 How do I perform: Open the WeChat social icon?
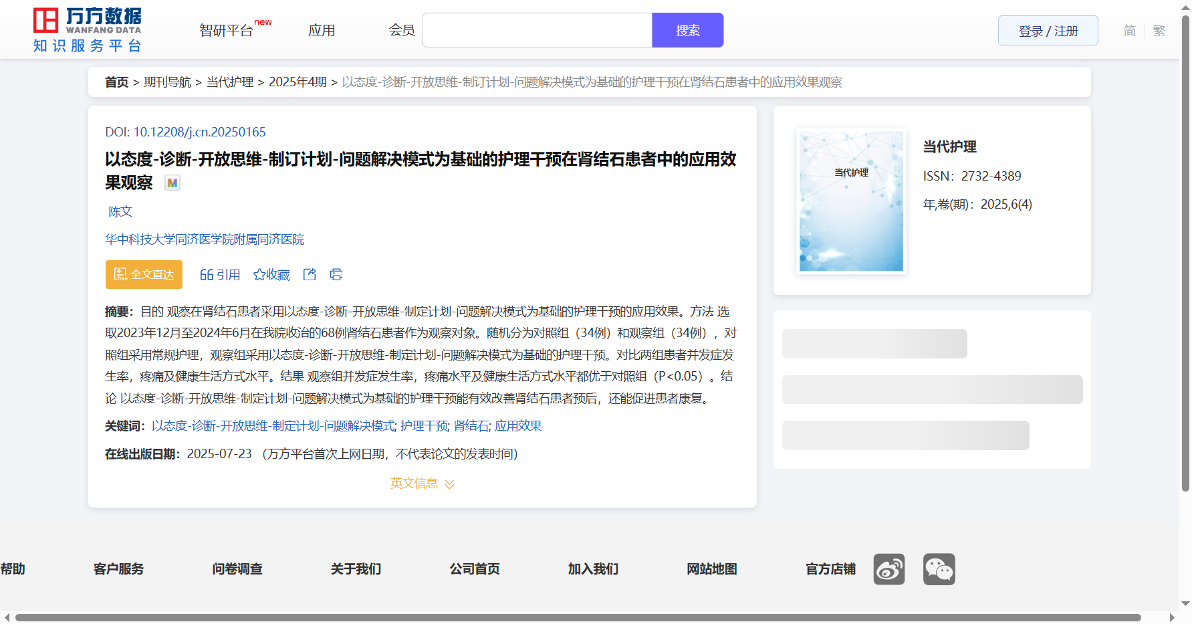(x=939, y=569)
